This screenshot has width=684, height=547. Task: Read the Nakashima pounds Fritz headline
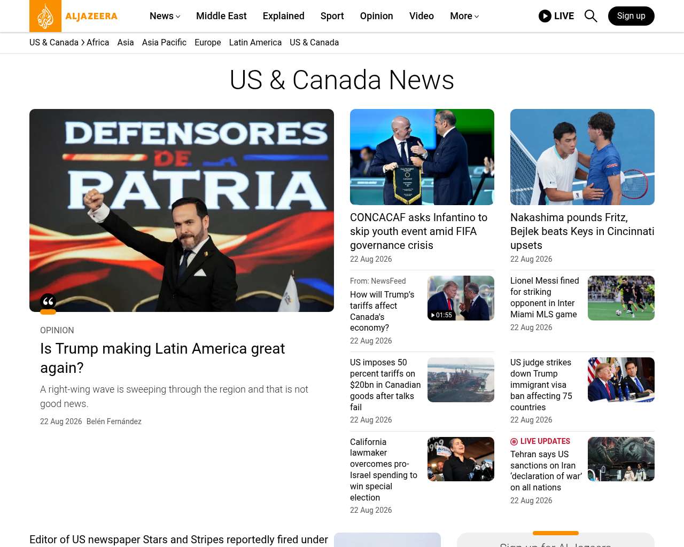[x=582, y=231]
